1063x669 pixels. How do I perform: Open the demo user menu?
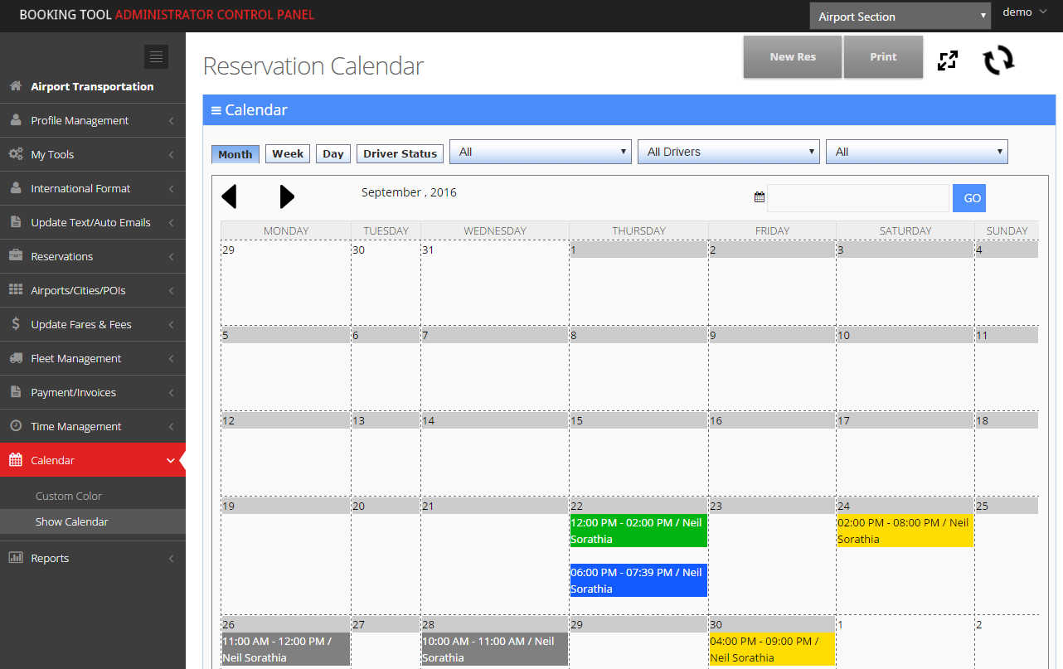(1023, 12)
